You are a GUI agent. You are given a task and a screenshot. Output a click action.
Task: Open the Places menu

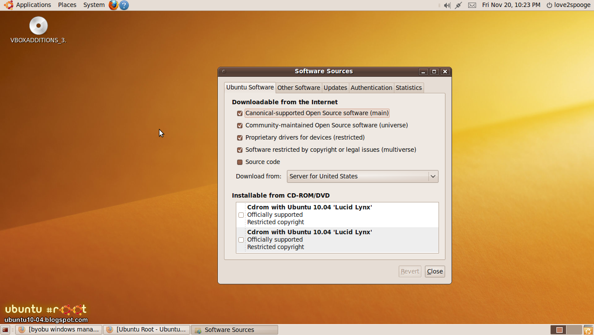point(67,5)
